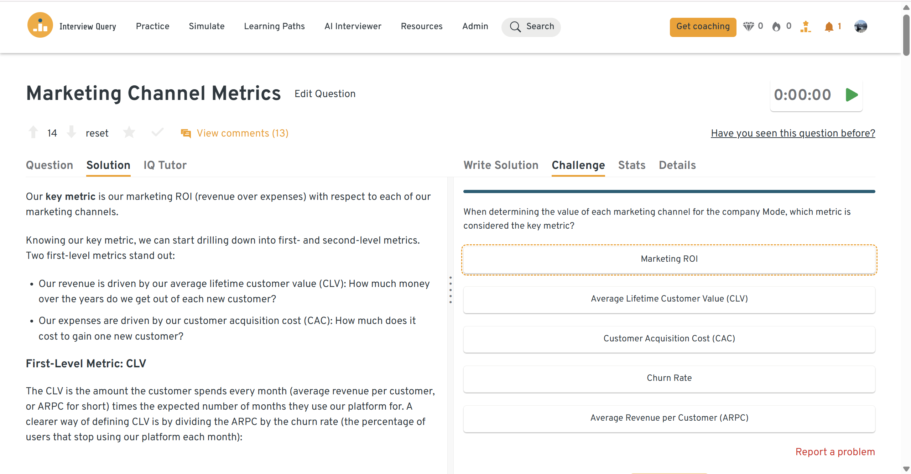
Task: Bookmark the question with the star icon
Action: (129, 132)
